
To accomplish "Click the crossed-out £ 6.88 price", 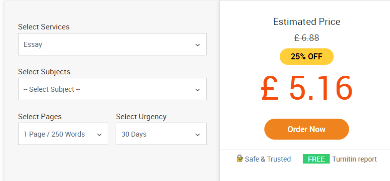I will pyautogui.click(x=306, y=38).
